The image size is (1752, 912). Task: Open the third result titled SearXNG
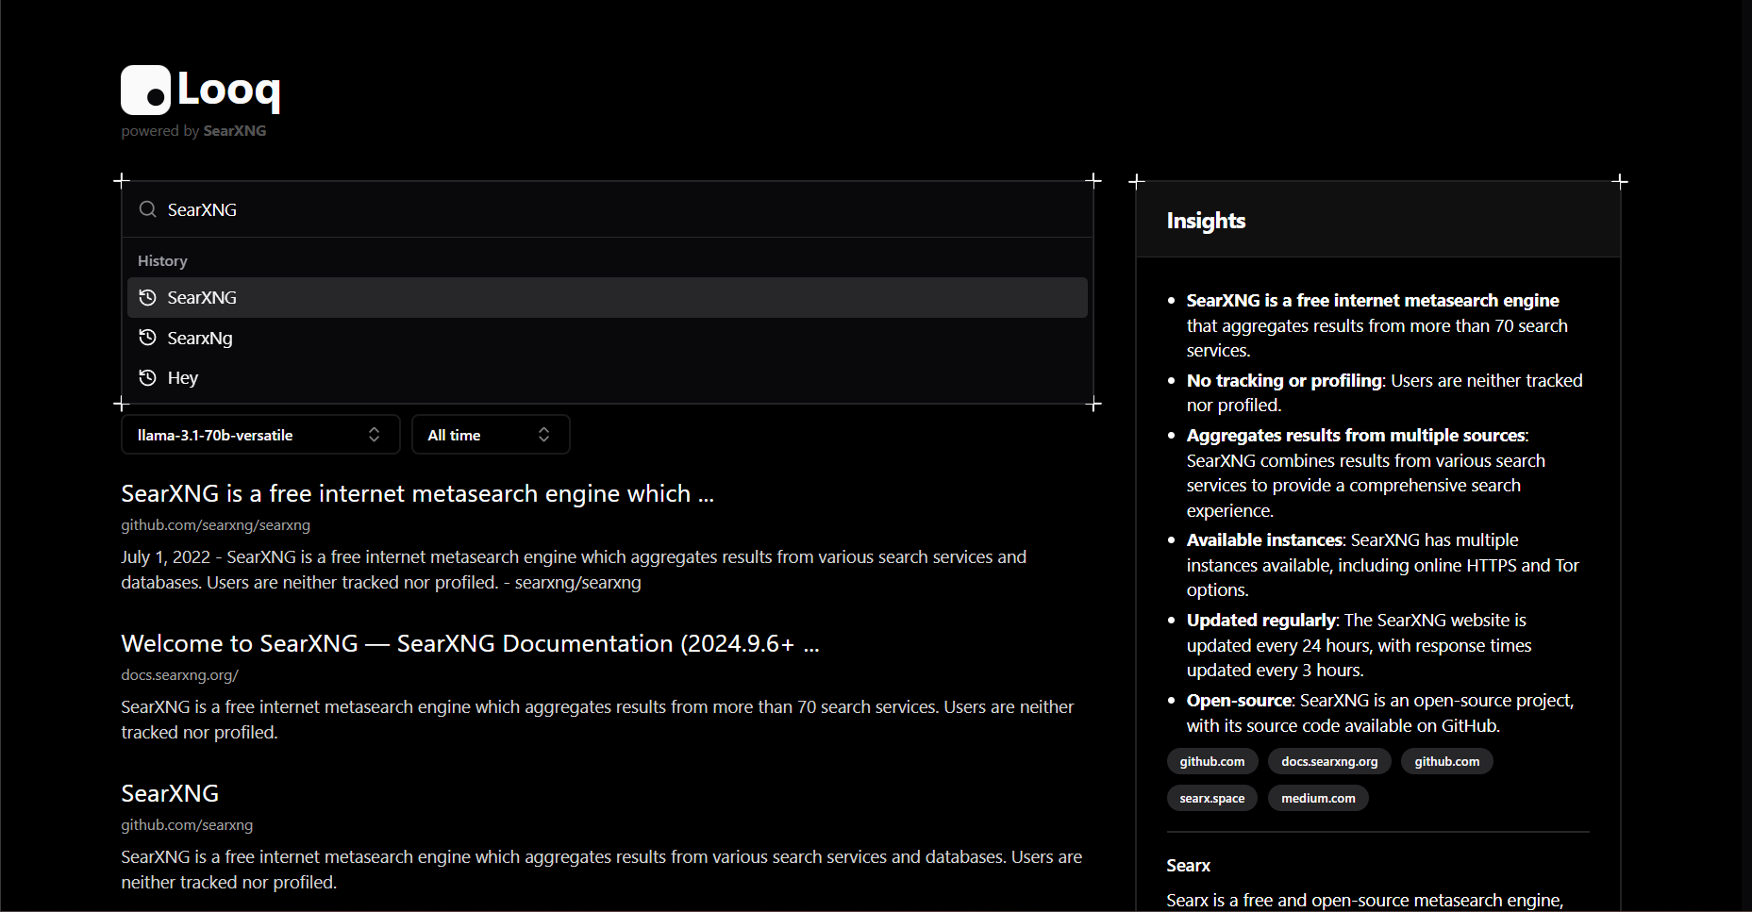pos(170,793)
